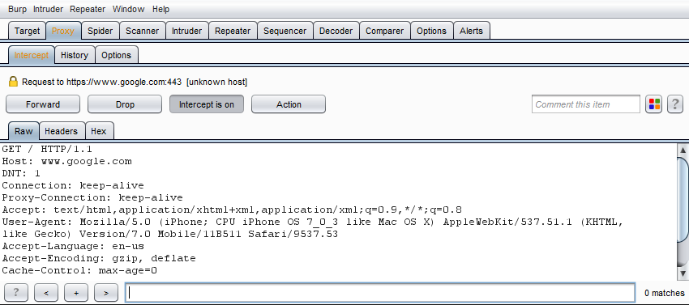Click the Cache-Control: max-age=0 line
689x305 pixels.
click(x=79, y=270)
